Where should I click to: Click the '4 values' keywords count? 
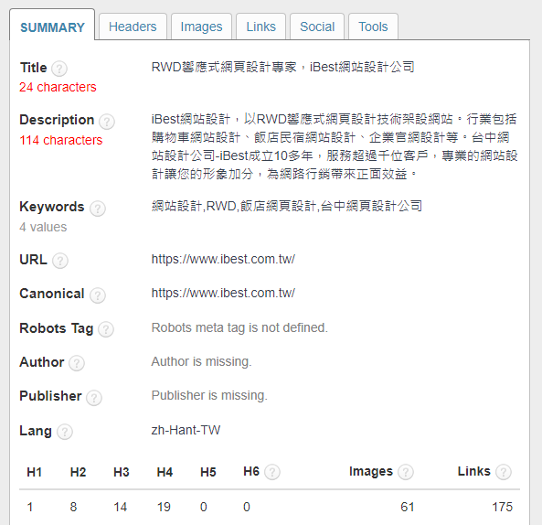pos(43,227)
